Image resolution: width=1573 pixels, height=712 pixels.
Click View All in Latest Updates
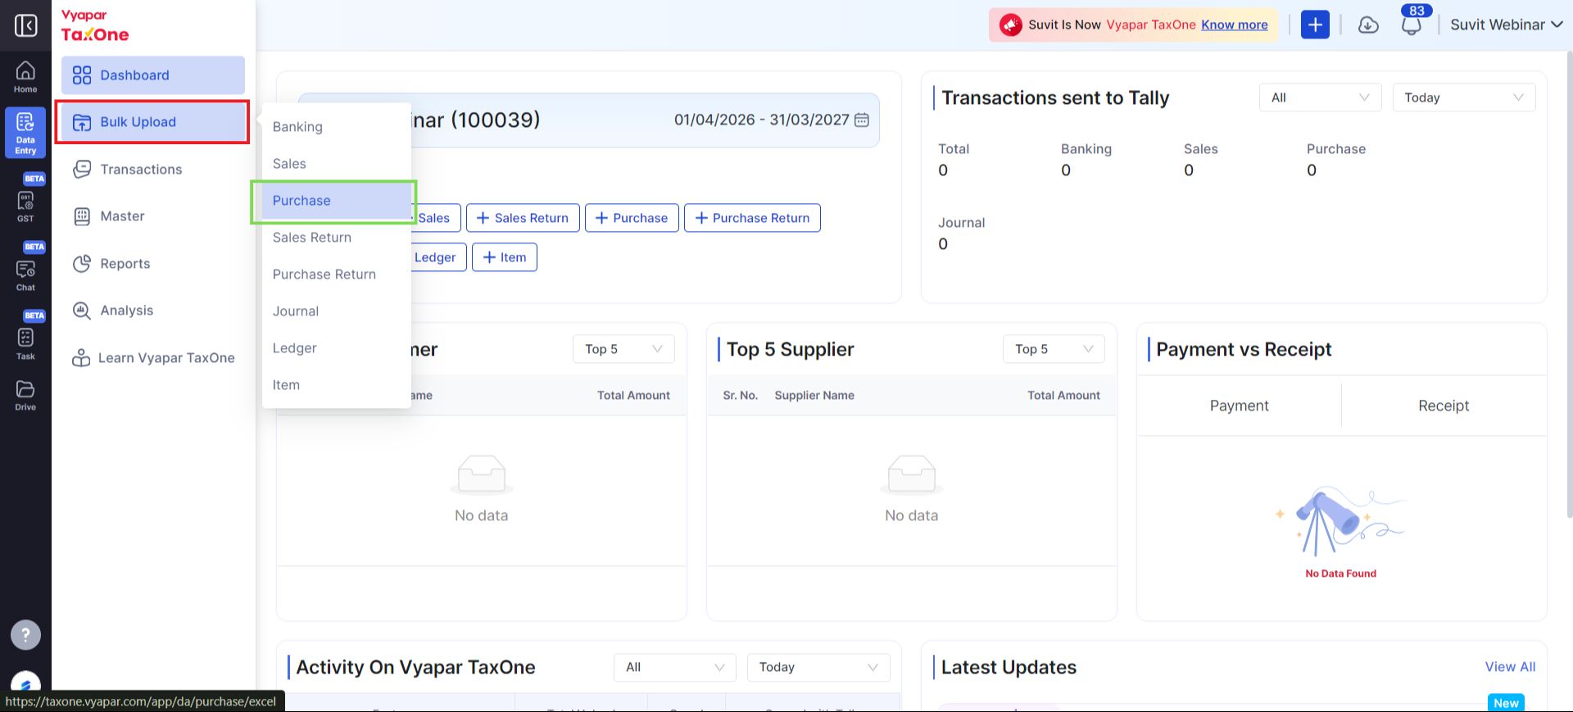click(x=1510, y=667)
